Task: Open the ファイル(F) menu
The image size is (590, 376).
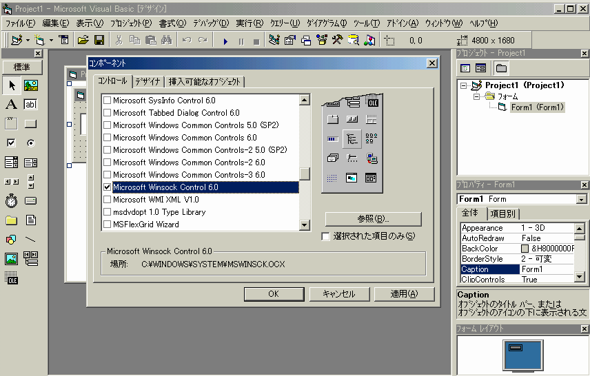Action: [20, 23]
